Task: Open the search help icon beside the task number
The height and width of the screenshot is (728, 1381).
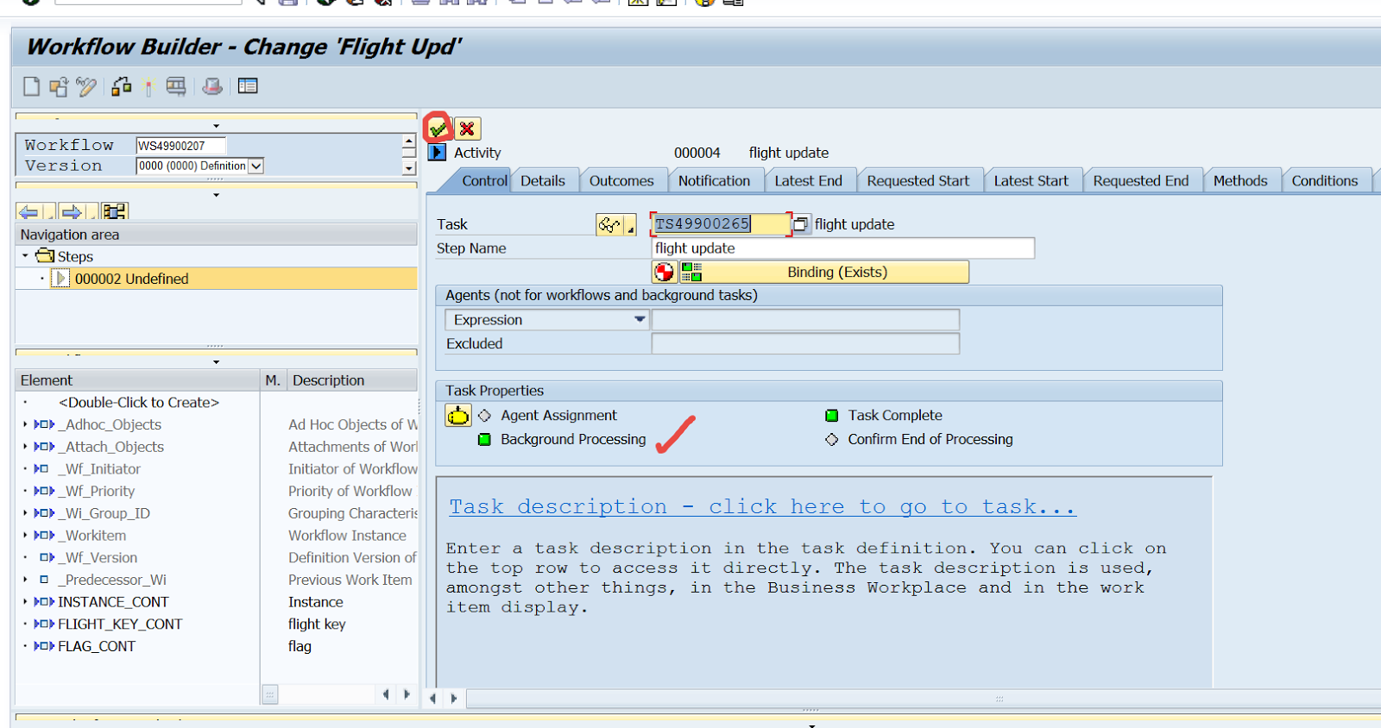Action: click(801, 224)
